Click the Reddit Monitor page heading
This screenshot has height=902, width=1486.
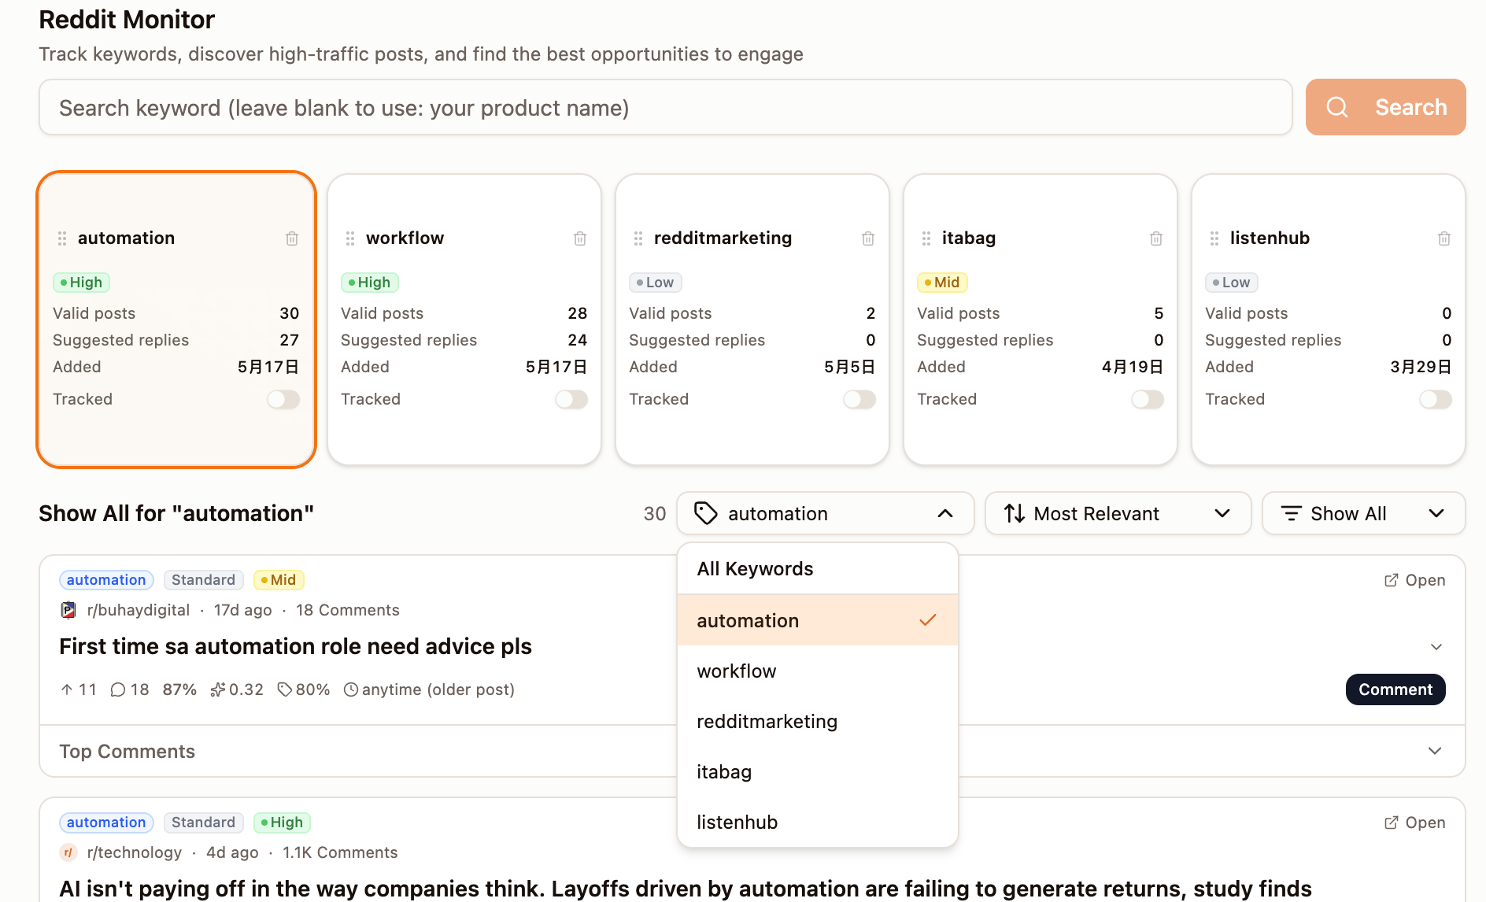point(127,20)
